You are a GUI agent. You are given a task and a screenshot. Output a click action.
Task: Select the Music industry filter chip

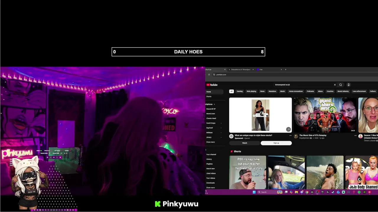tap(343, 91)
